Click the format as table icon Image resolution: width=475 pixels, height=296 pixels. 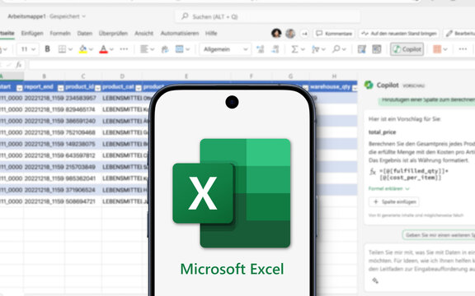pyautogui.click(x=362, y=49)
